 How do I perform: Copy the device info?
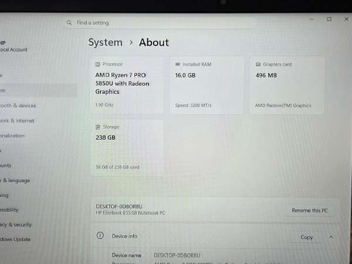click(x=306, y=237)
